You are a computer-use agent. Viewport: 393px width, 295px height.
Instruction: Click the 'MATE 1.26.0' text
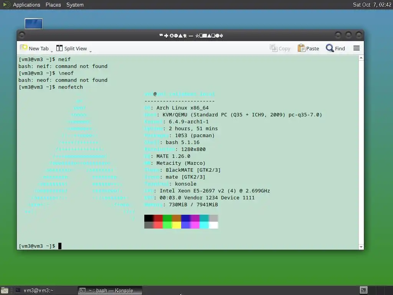[173, 156]
